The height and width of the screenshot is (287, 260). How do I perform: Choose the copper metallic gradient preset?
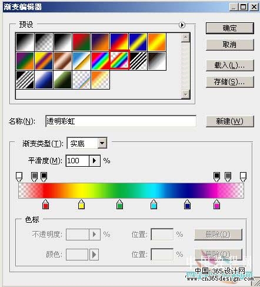point(63,61)
